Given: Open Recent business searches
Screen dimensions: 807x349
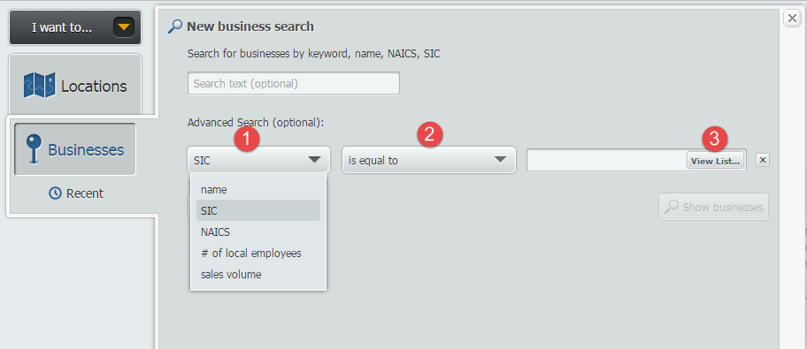Looking at the screenshot, I should [76, 193].
